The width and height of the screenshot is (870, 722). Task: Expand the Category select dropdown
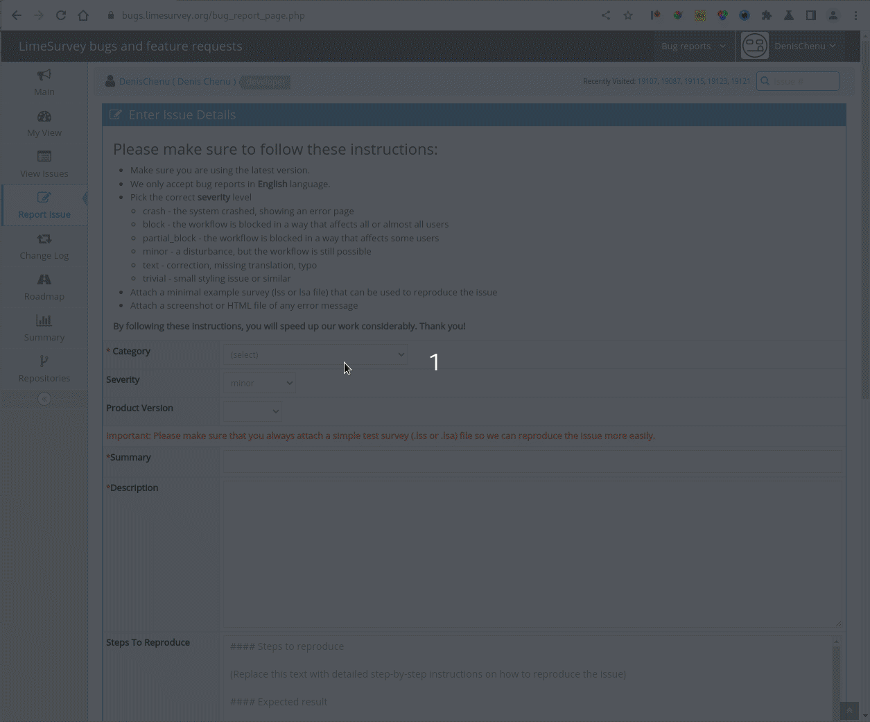coord(315,354)
